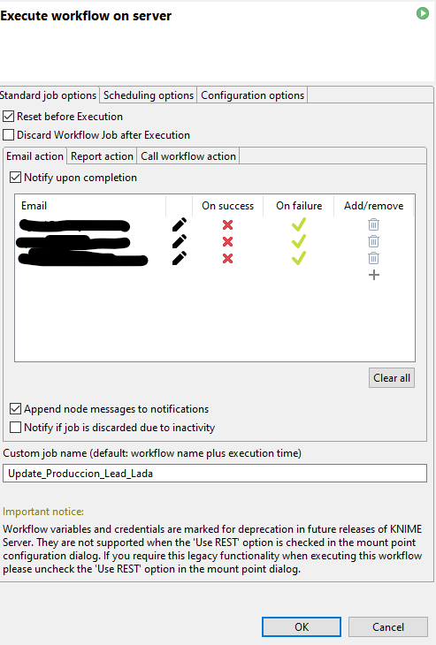Click the Custom job name field

tap(215, 474)
